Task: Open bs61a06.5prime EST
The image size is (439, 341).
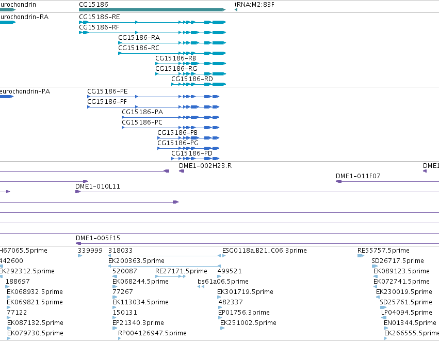Action: click(x=223, y=282)
